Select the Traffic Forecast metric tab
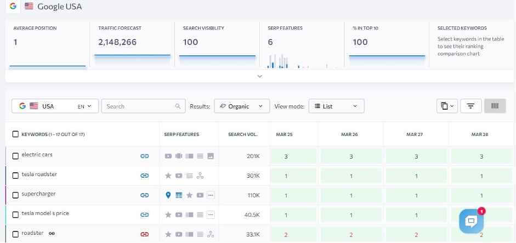The width and height of the screenshot is (516, 243). tap(132, 44)
